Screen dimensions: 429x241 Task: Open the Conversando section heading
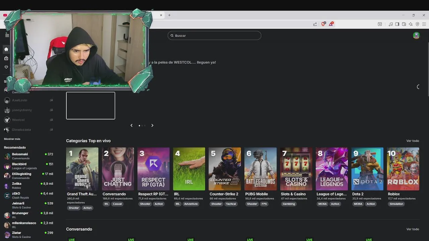click(x=79, y=229)
